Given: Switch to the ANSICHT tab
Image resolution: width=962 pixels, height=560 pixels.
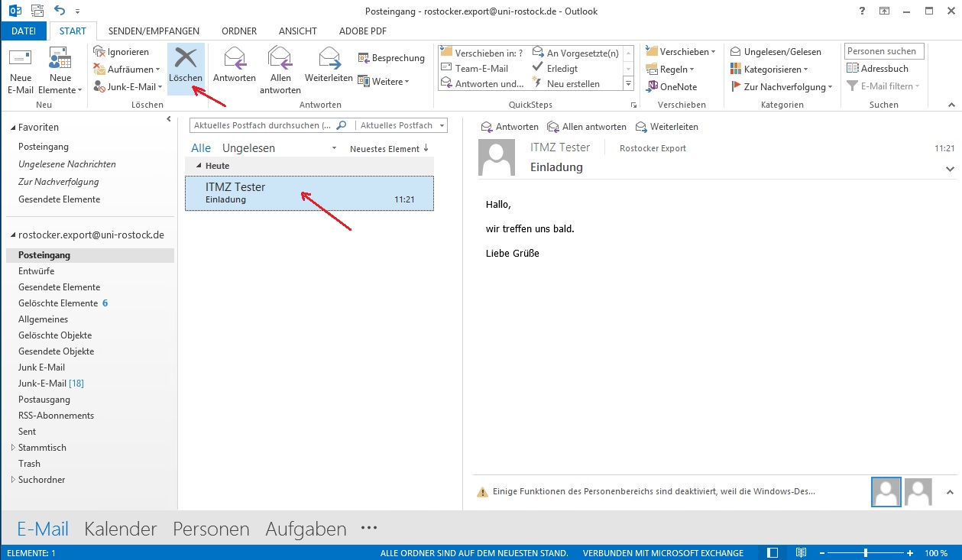Looking at the screenshot, I should coord(298,31).
